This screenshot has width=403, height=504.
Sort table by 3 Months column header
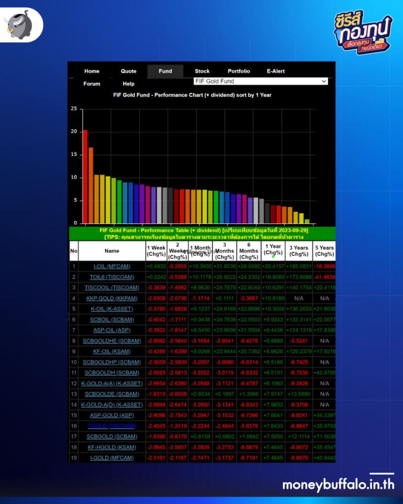224,251
